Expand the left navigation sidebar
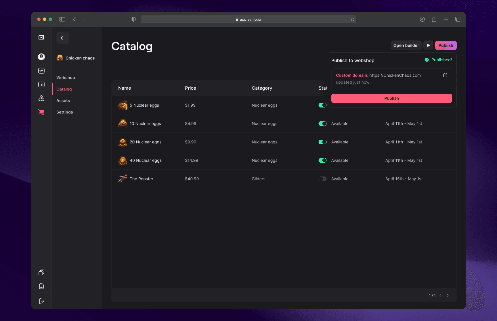 point(41,37)
